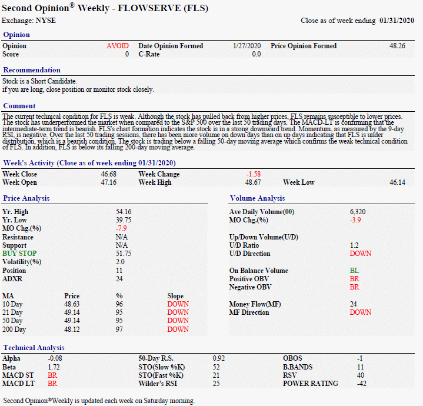The height and width of the screenshot is (406, 423).
Task: Select the Ave Daily Volume value 6,320
Action: [358, 212]
